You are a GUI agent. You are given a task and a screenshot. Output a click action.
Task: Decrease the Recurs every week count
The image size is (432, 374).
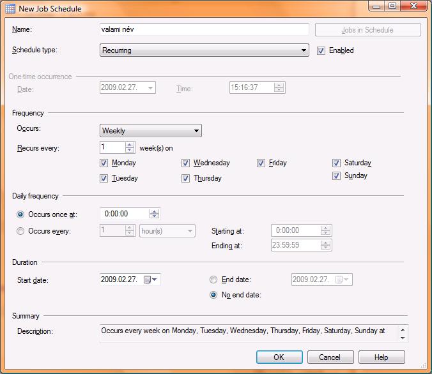click(x=129, y=150)
